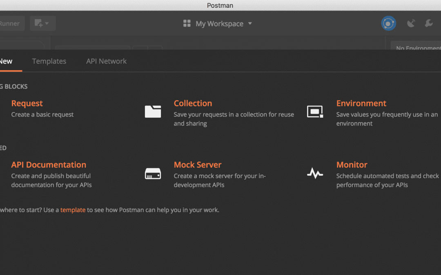Follow the orange template link
Viewport: 441px width, 275px height.
[73, 210]
